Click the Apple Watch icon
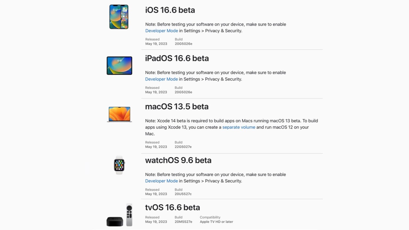 (119, 165)
